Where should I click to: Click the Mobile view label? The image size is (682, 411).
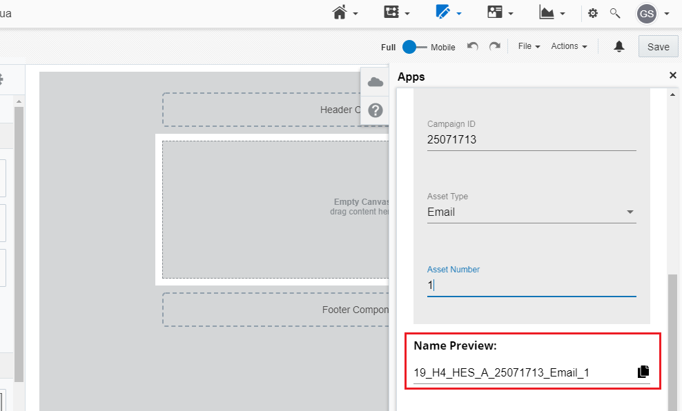(x=442, y=48)
